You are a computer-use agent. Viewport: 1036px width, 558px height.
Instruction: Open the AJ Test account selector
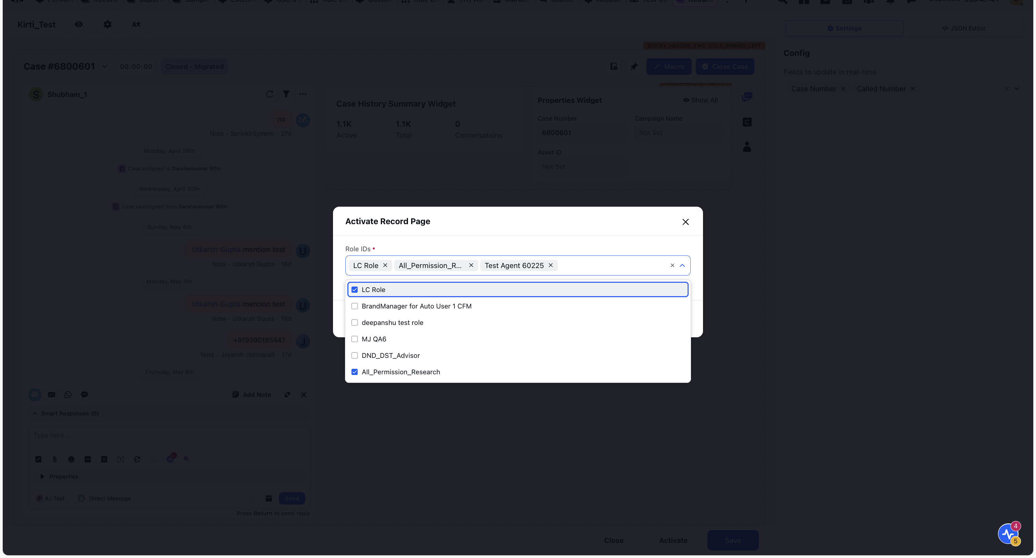(x=50, y=498)
